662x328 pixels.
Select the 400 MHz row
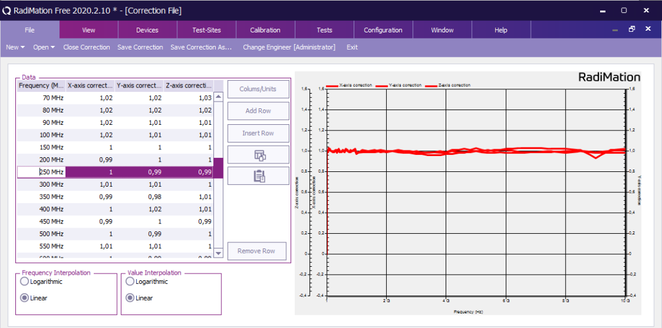click(115, 209)
